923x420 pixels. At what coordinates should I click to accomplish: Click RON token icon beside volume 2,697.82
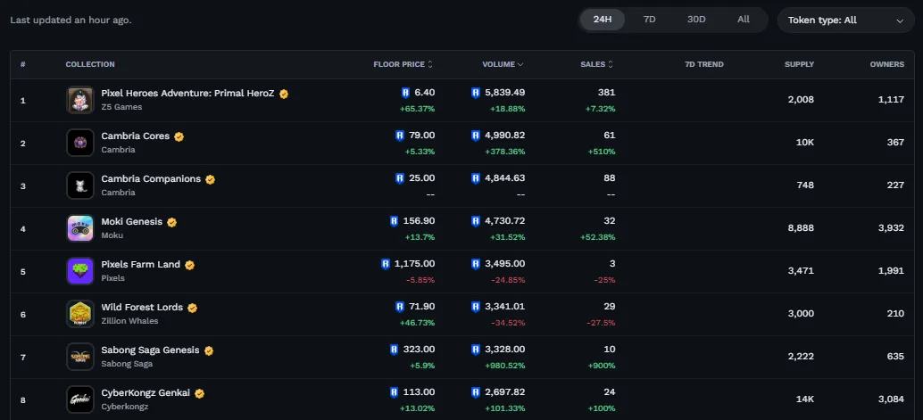[x=476, y=392]
